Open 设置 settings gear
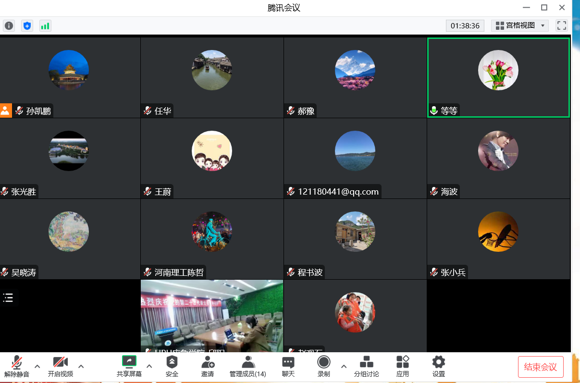The image size is (580, 383). pos(438,366)
